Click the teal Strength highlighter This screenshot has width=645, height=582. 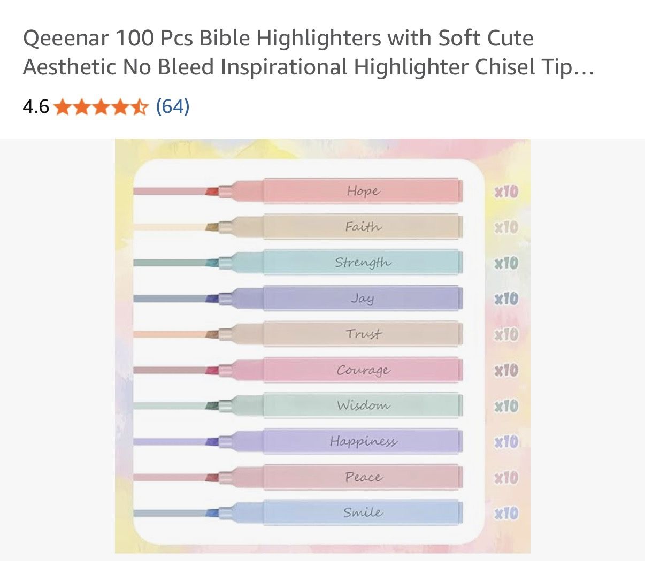[362, 263]
